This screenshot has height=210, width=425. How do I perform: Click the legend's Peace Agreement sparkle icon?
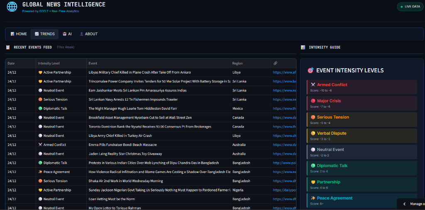click(x=313, y=198)
